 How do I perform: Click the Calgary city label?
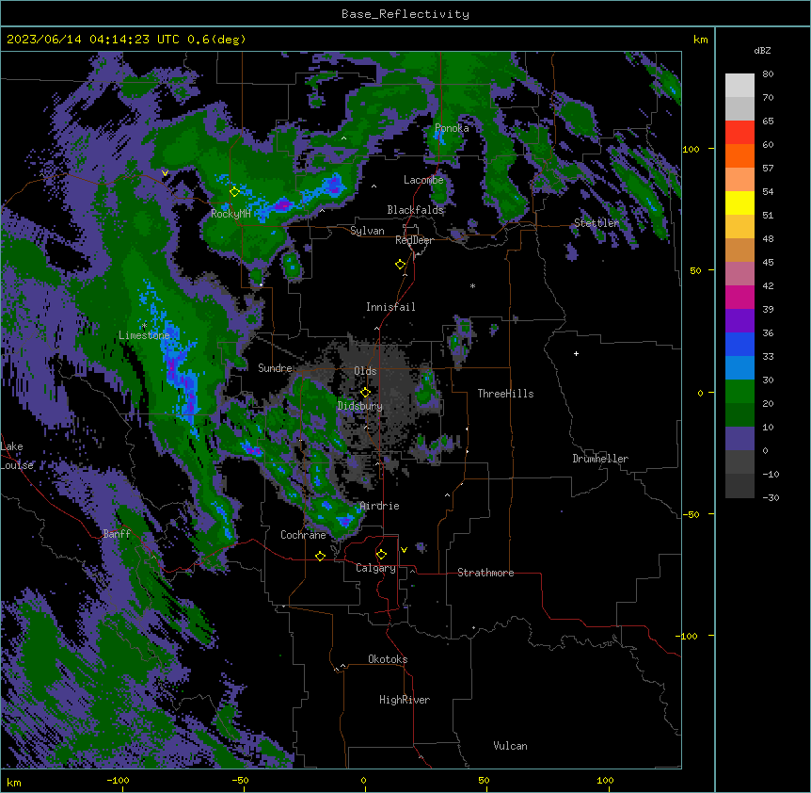375,568
